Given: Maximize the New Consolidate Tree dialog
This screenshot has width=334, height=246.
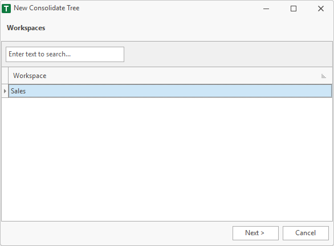Looking at the screenshot, I should click(294, 9).
